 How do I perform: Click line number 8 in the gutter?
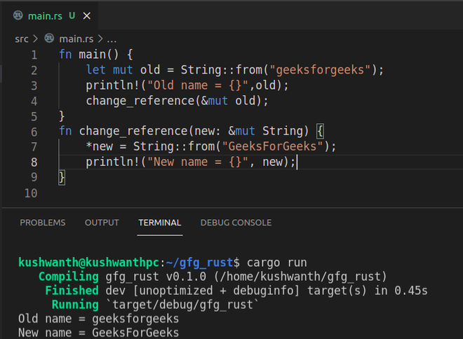point(34,162)
